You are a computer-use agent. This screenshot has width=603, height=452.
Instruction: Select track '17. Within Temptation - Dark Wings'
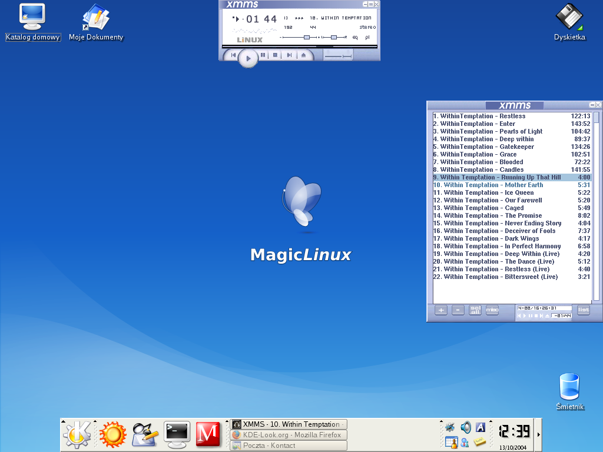[512, 239]
